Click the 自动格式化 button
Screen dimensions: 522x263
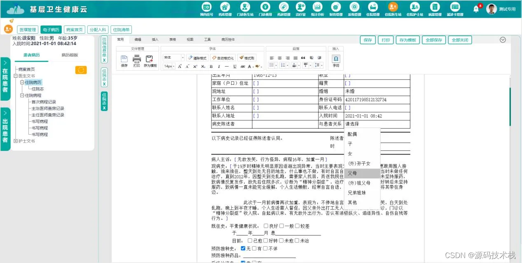[x=222, y=58]
